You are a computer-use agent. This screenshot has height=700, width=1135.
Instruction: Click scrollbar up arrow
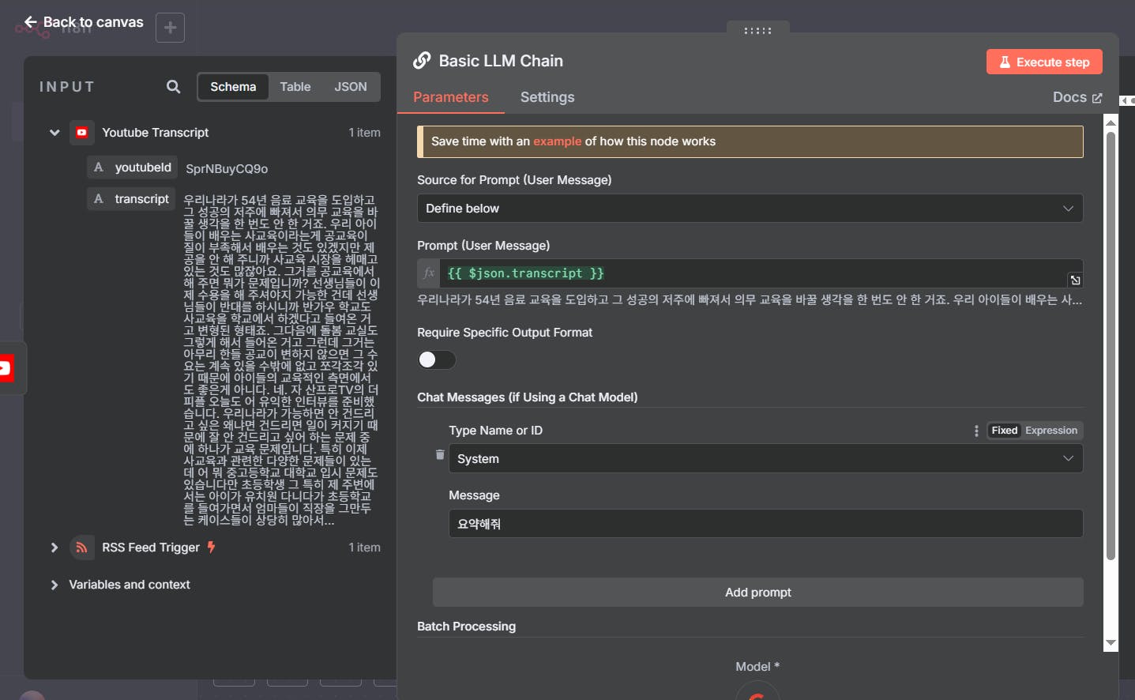[x=1111, y=122]
